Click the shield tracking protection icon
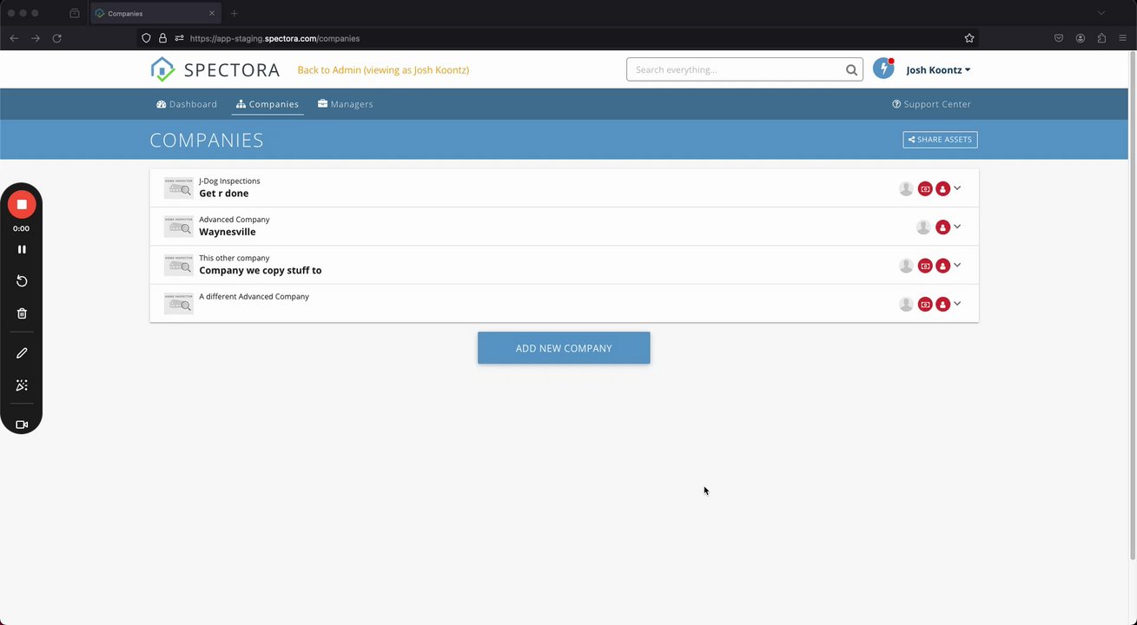The height and width of the screenshot is (625, 1137). click(x=146, y=38)
